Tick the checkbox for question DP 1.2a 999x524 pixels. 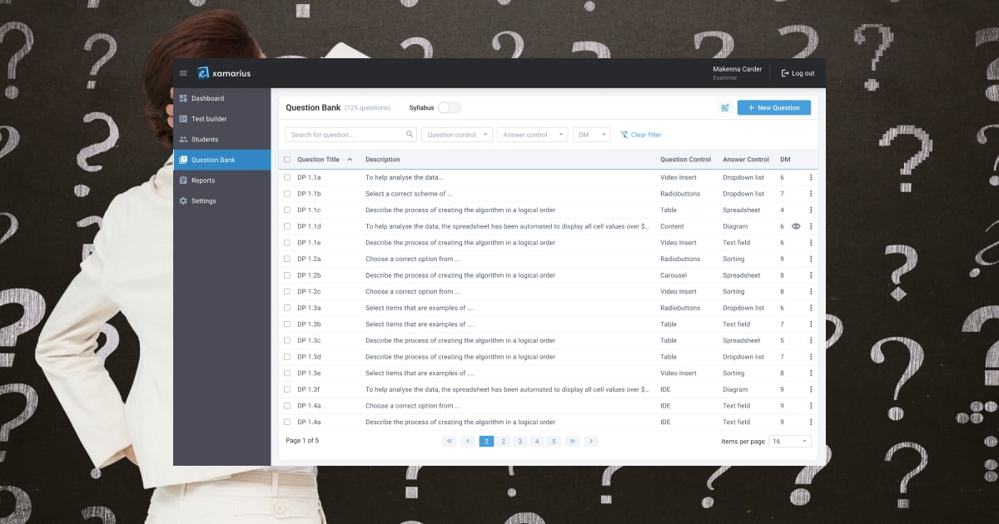pos(287,259)
